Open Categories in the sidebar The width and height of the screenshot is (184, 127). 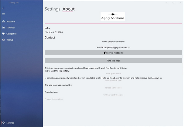pyautogui.click(x=21, y=34)
